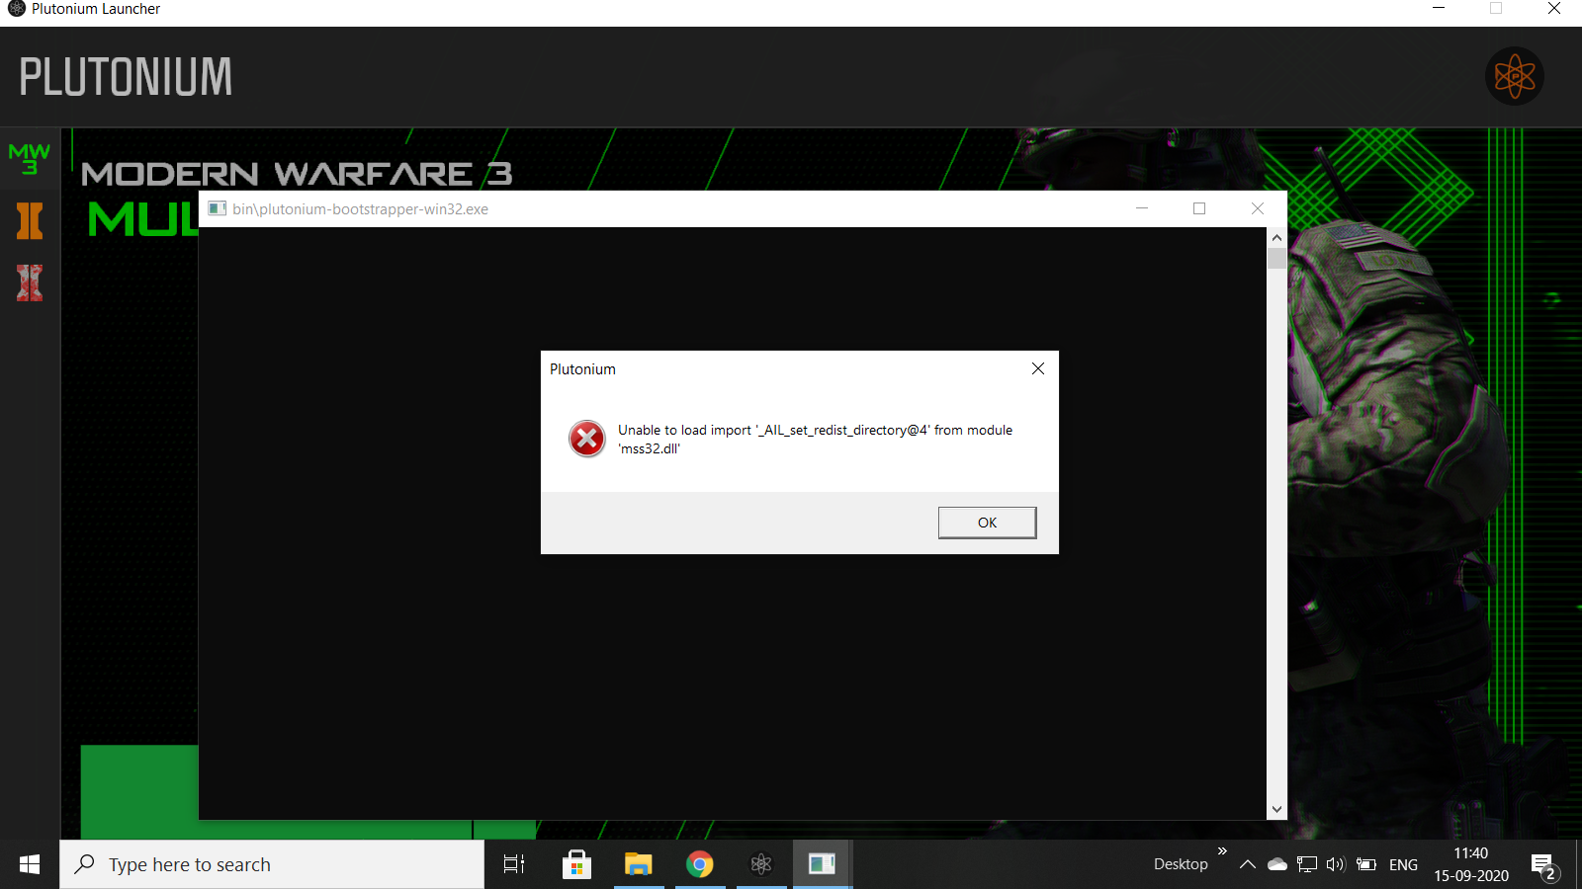Click the red error icon in dialog
Viewport: 1582px width, 889px height.
tap(586, 439)
